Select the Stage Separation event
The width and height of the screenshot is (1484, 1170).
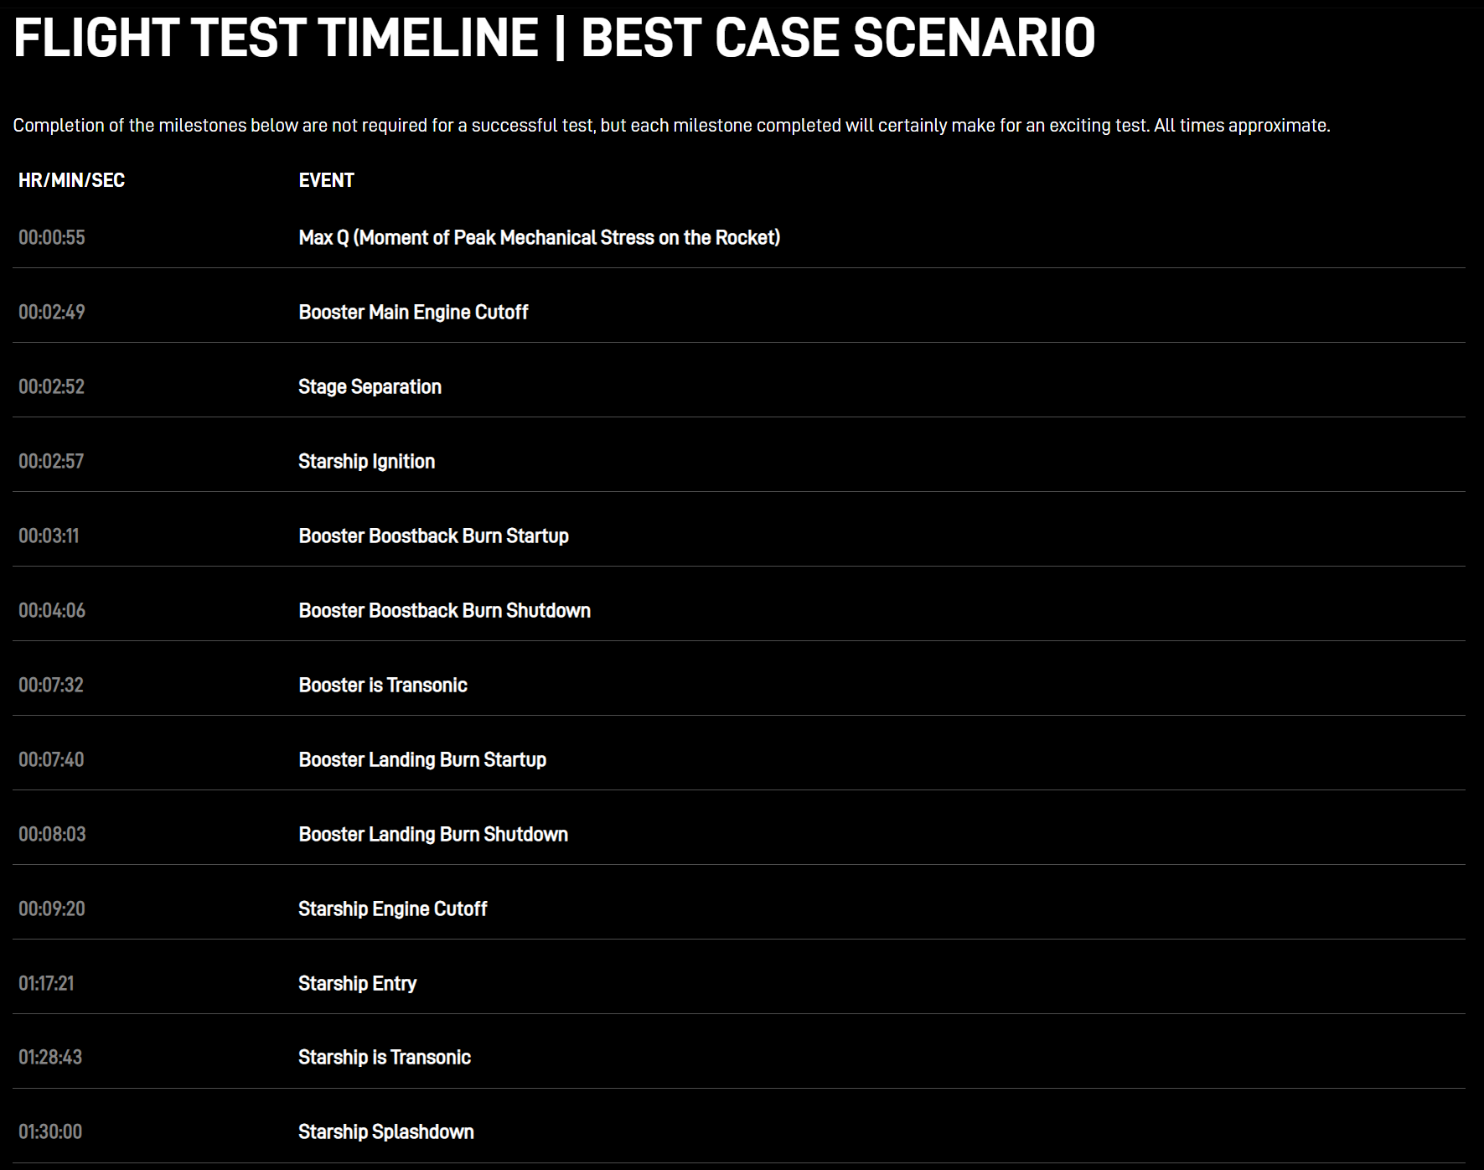click(370, 386)
